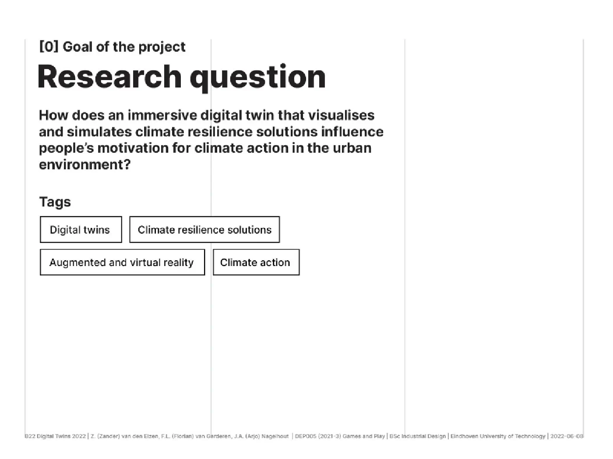Image resolution: width=613 pixels, height=459 pixels.
Task: Click "Eindhoven University of Technology" footer text
Action: (498, 436)
